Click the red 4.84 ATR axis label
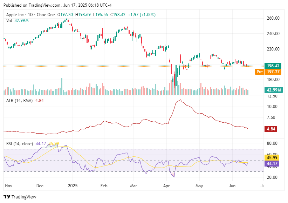The width and height of the screenshot is (288, 203). coord(271,129)
